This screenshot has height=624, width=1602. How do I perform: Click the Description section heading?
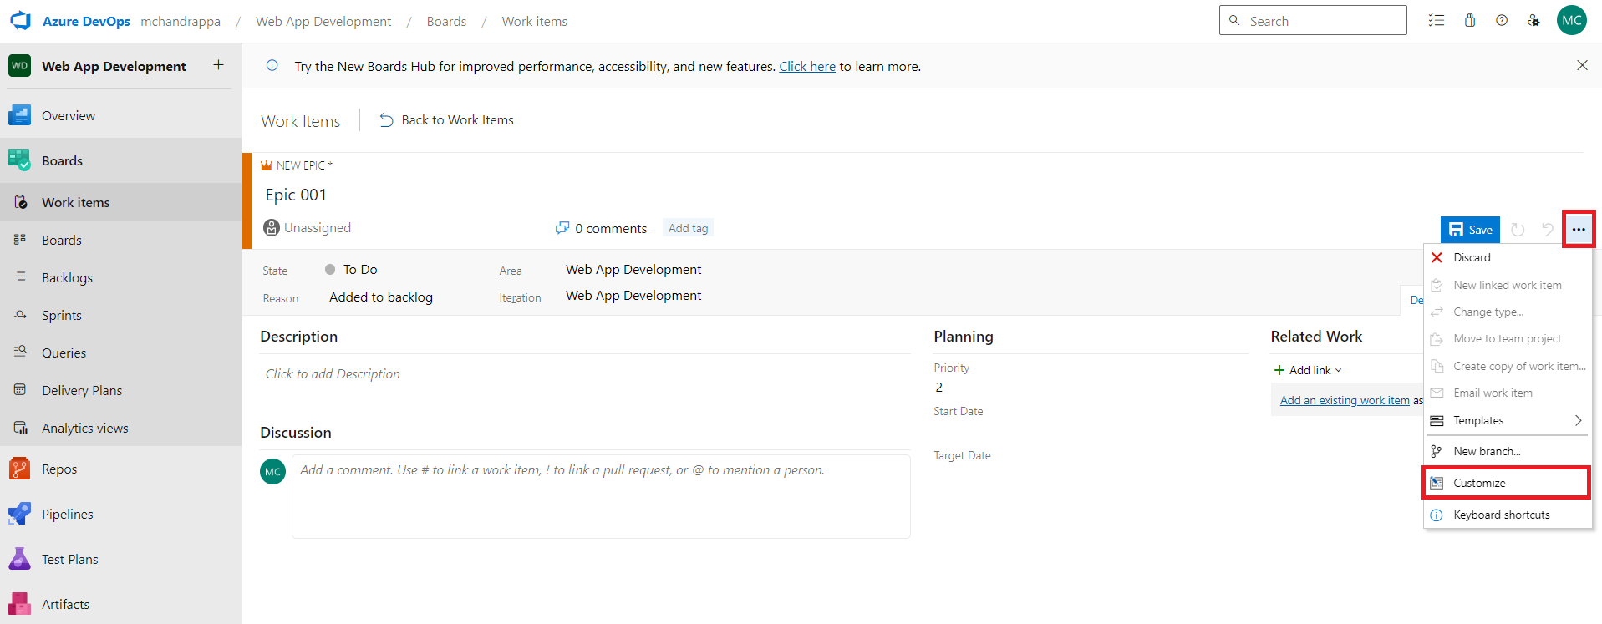coord(299,337)
